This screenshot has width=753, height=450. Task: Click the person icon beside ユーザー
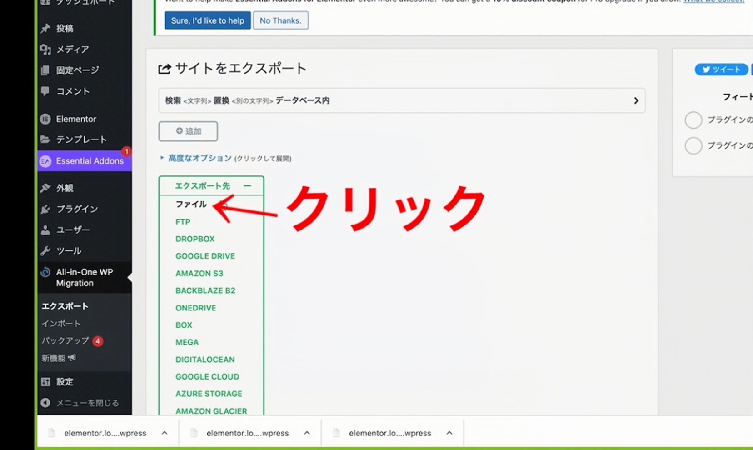(x=45, y=230)
